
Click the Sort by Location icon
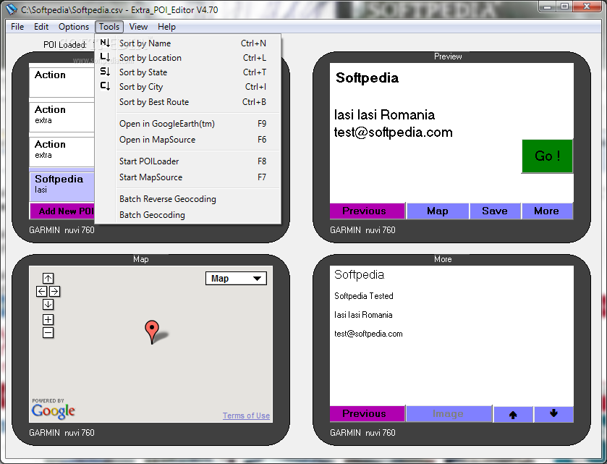(x=105, y=57)
